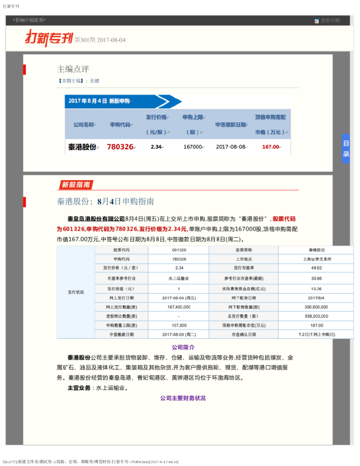Click the calendar icon beside 查看往期
Image resolution: width=360 pixels, height=466 pixels.
tap(316, 21)
